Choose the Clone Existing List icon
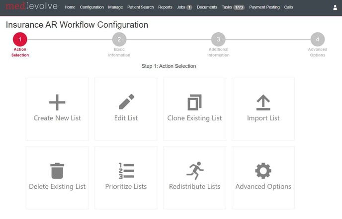 pyautogui.click(x=194, y=102)
